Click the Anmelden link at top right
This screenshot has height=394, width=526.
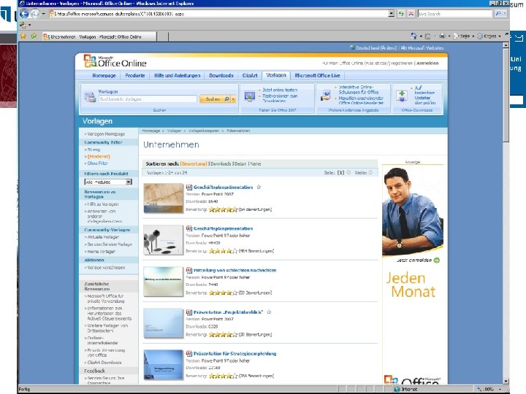pyautogui.click(x=427, y=63)
